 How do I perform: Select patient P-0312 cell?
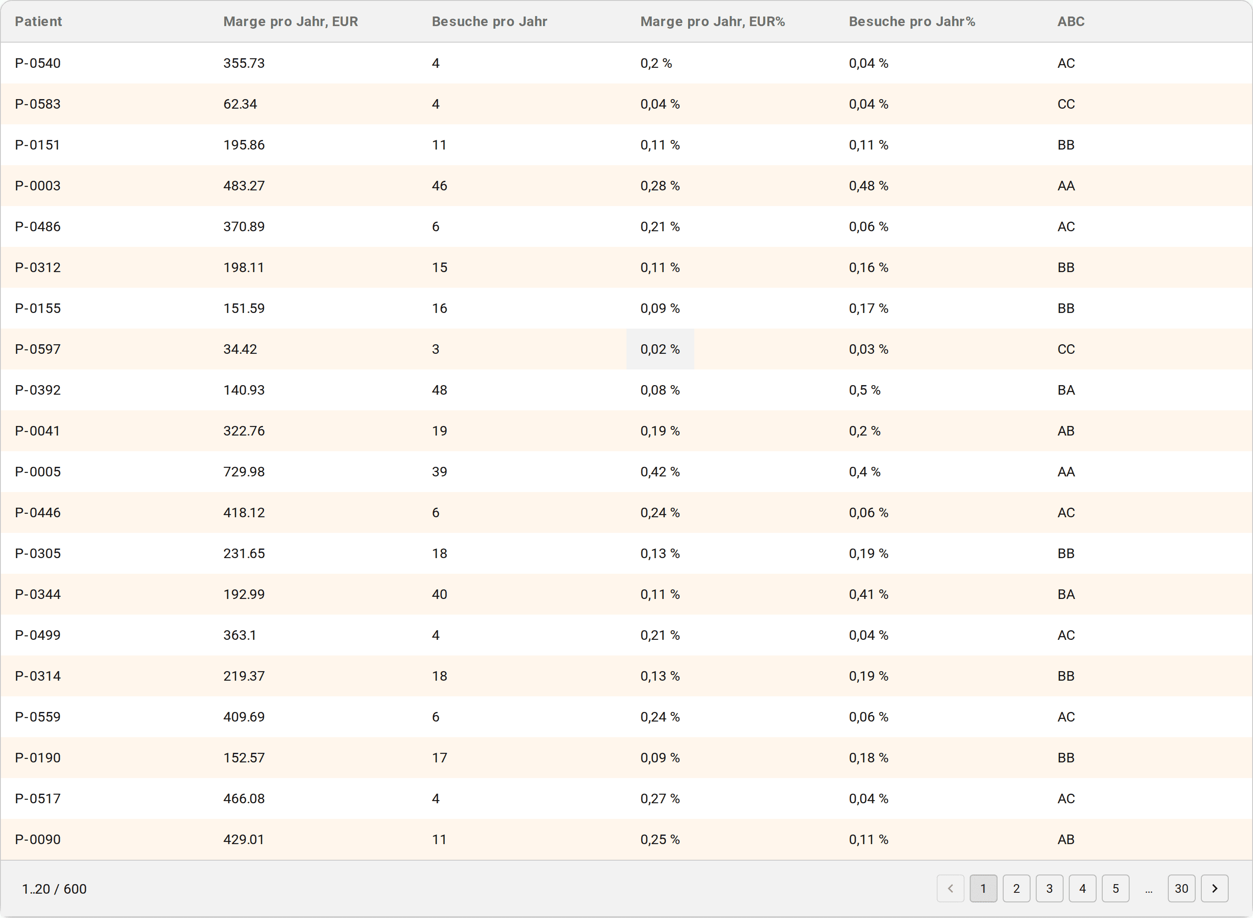point(38,267)
